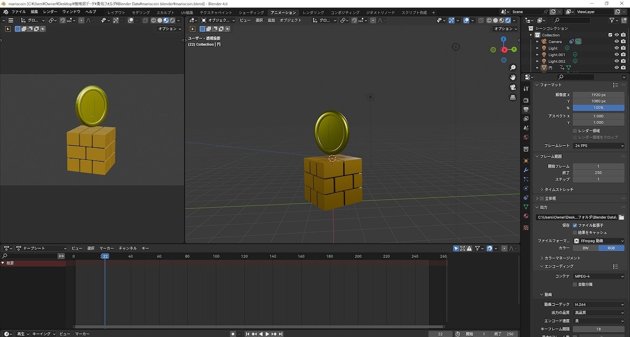Open the レンダー menu
Screen dimensions: 630x337
50,12
